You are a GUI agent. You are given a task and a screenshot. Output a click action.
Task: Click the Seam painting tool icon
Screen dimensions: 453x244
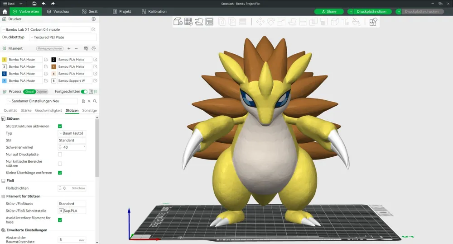coord(335,22)
